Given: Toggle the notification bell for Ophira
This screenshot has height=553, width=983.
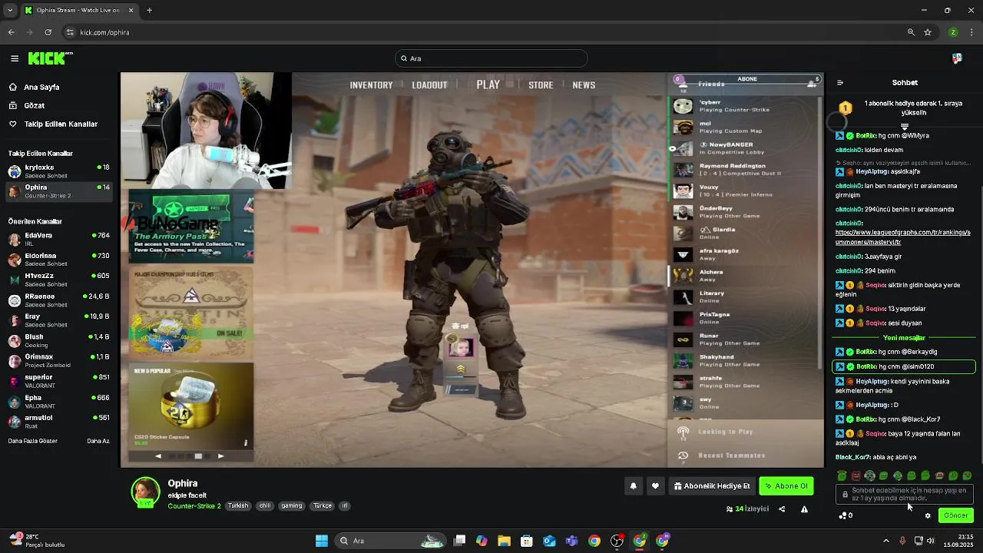Looking at the screenshot, I should [633, 485].
